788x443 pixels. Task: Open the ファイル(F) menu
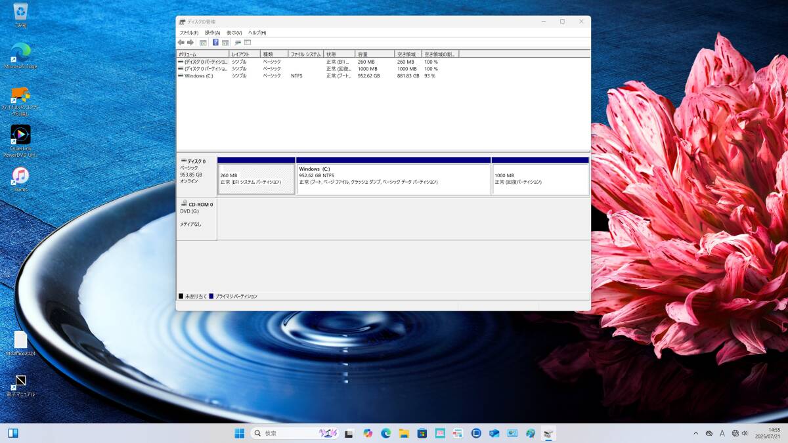pos(189,32)
